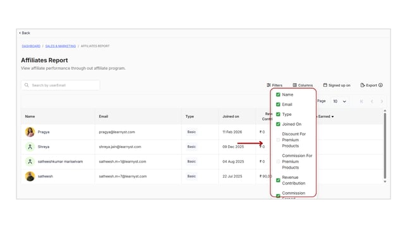Click the Basic badge in Pragya's row
The width and height of the screenshot is (407, 228).
(191, 132)
